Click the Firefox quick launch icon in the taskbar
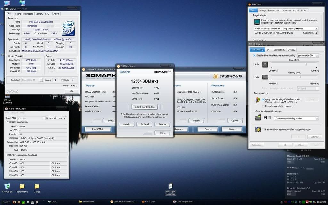The height and width of the screenshot is (205, 328). (x=14, y=202)
